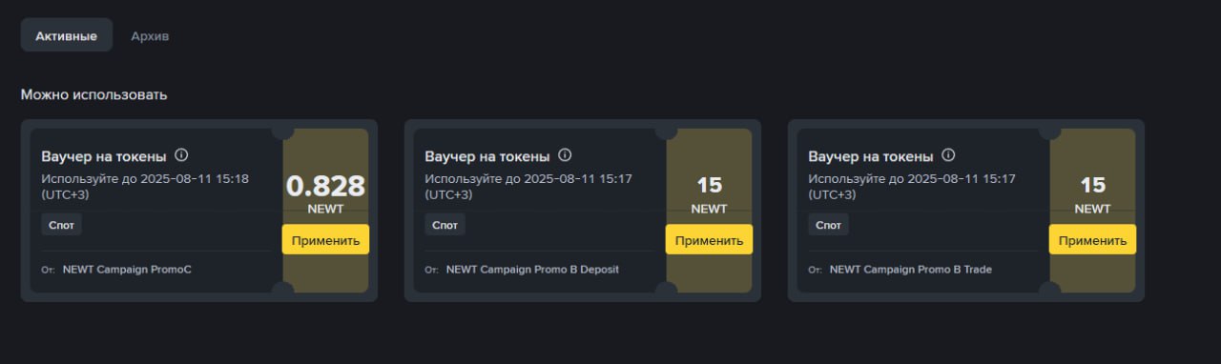Open the info icon on PromoC voucher
The height and width of the screenshot is (364, 1221).
click(181, 155)
